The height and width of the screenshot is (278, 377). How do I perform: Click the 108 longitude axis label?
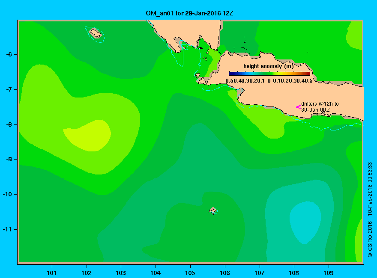294,273
